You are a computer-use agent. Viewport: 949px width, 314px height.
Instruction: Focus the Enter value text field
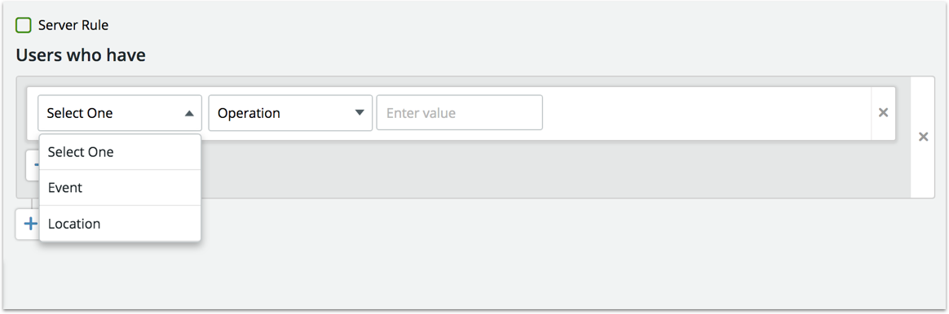pyautogui.click(x=459, y=113)
